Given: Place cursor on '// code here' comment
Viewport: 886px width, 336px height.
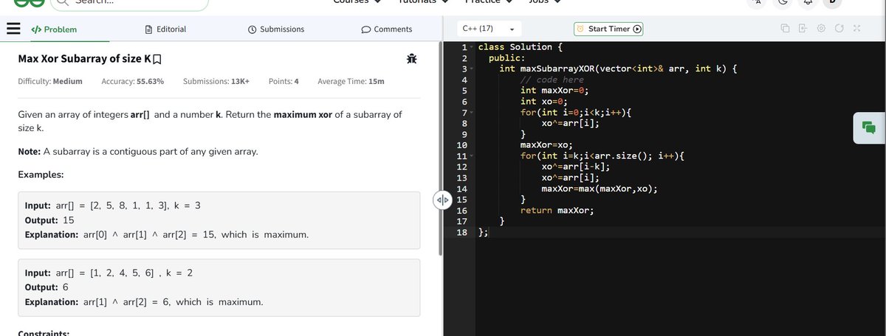Looking at the screenshot, I should point(552,80).
